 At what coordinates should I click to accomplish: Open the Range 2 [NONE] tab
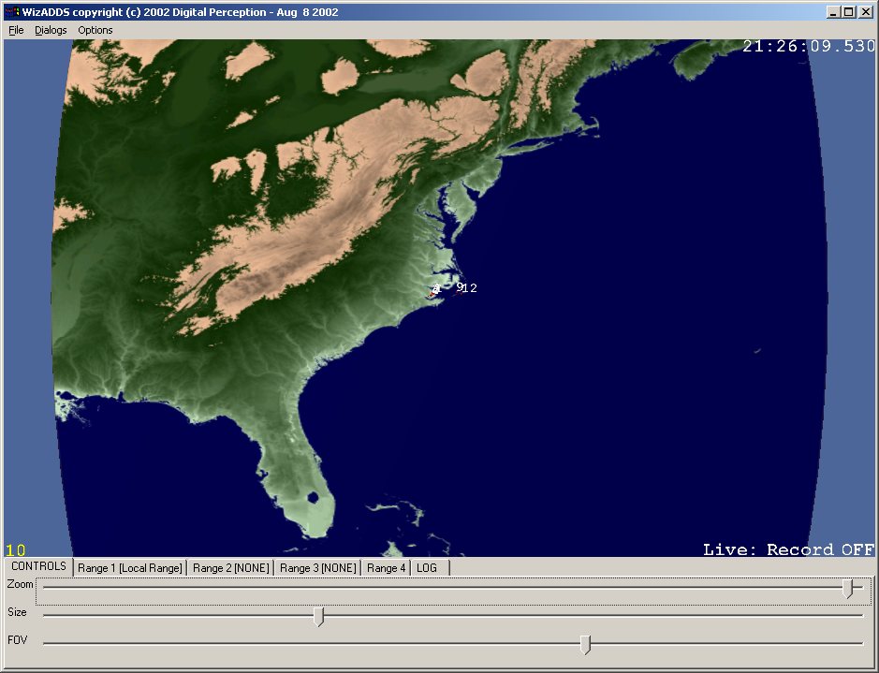[x=230, y=568]
